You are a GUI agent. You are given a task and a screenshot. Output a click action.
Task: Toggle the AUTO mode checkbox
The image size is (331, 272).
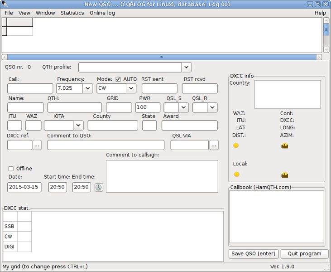[118, 79]
